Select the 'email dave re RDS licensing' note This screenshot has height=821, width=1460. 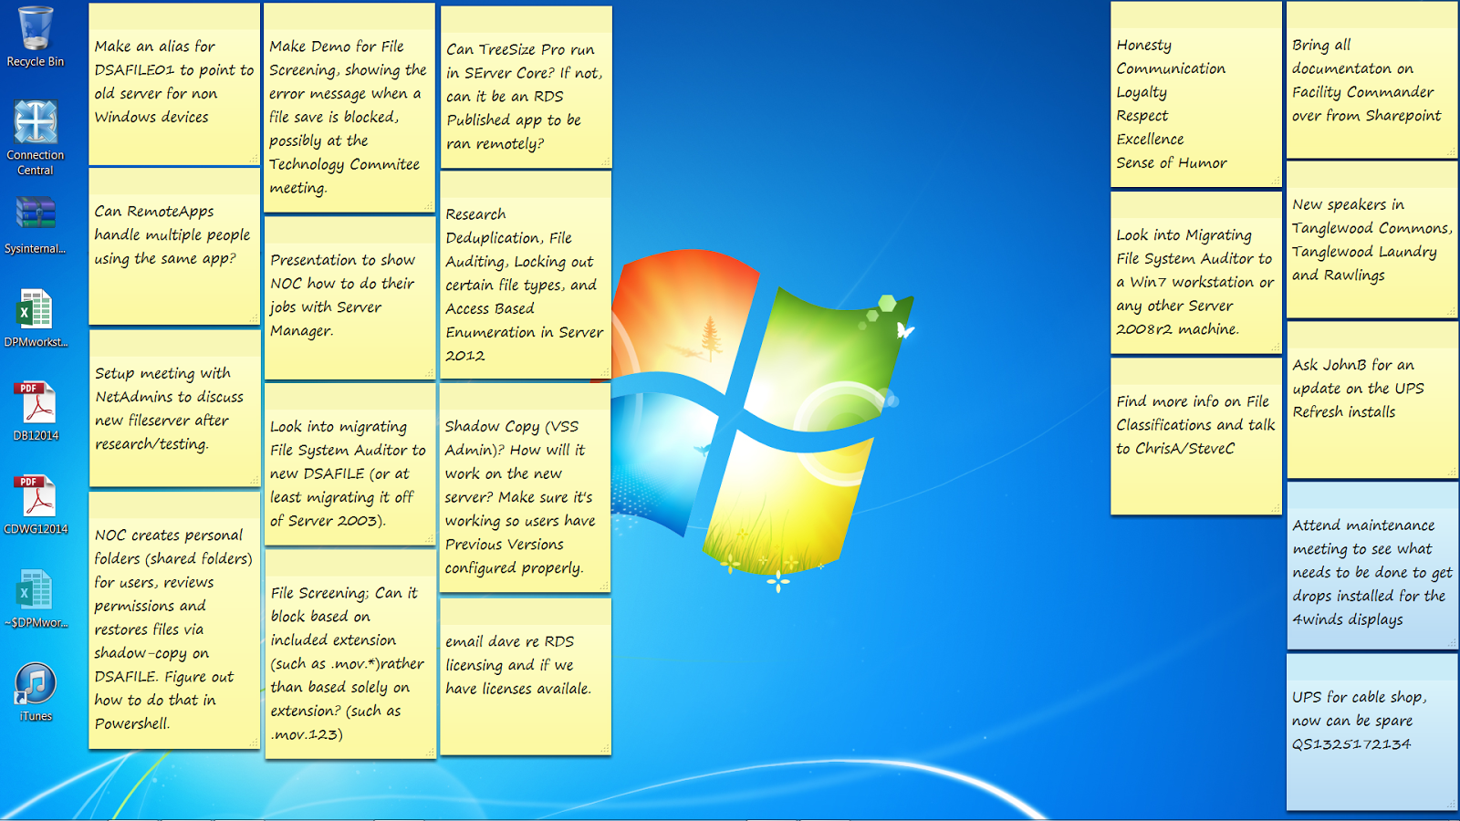525,677
